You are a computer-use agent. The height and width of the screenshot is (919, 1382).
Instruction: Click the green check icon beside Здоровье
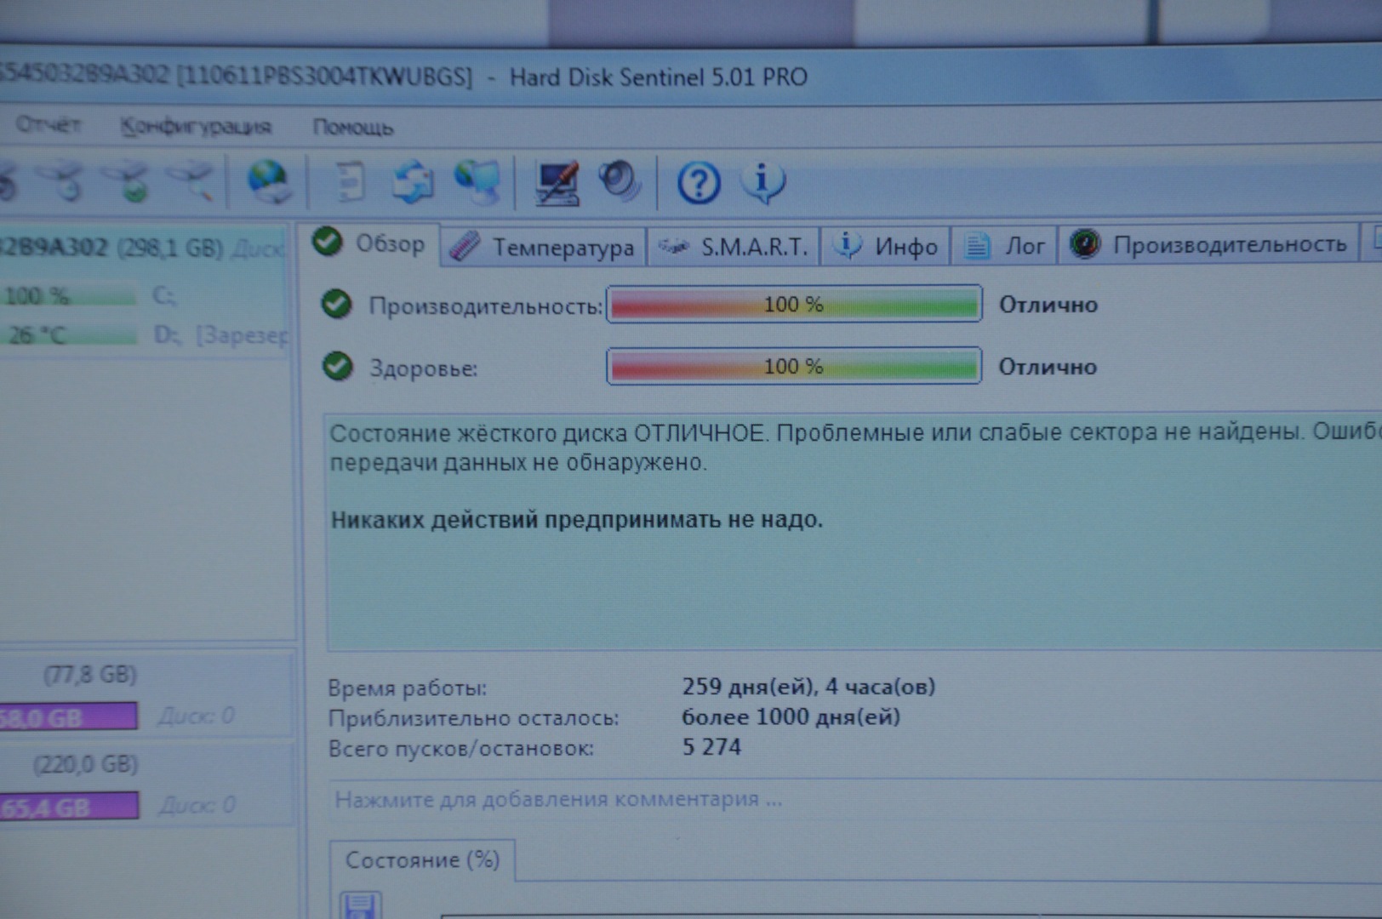pos(338,367)
